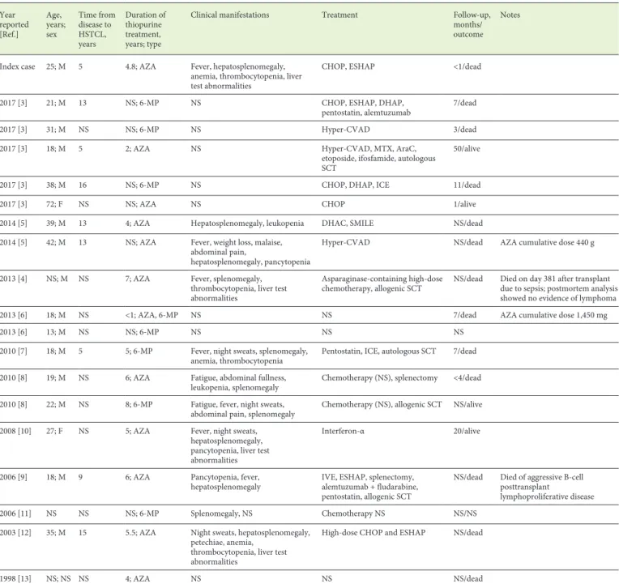Click '2; AZA' duration cell
619x588 pixels.
coord(138,149)
